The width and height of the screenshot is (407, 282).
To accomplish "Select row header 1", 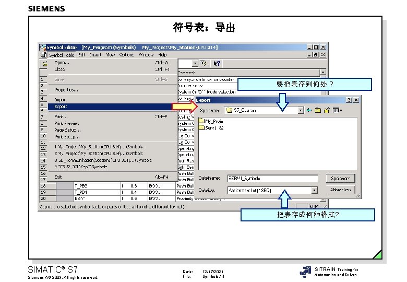I will [x=43, y=79].
